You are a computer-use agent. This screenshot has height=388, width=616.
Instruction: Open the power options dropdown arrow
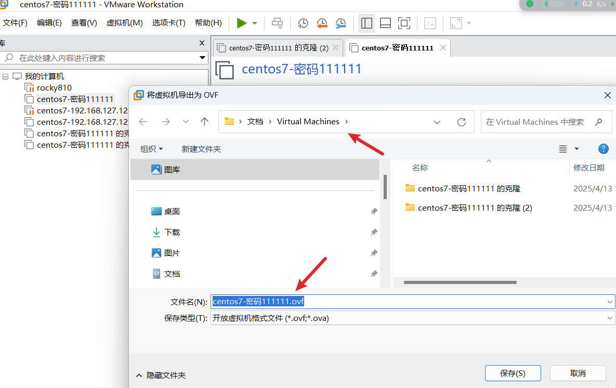[255, 23]
